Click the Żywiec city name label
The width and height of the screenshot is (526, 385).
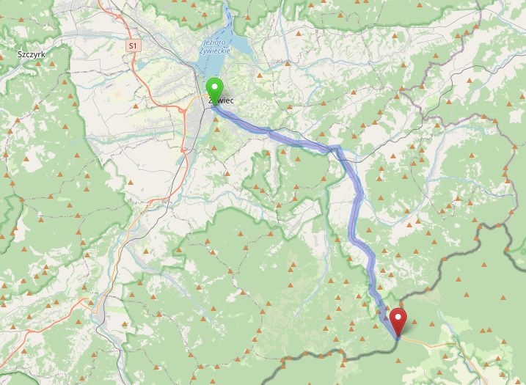coord(222,100)
